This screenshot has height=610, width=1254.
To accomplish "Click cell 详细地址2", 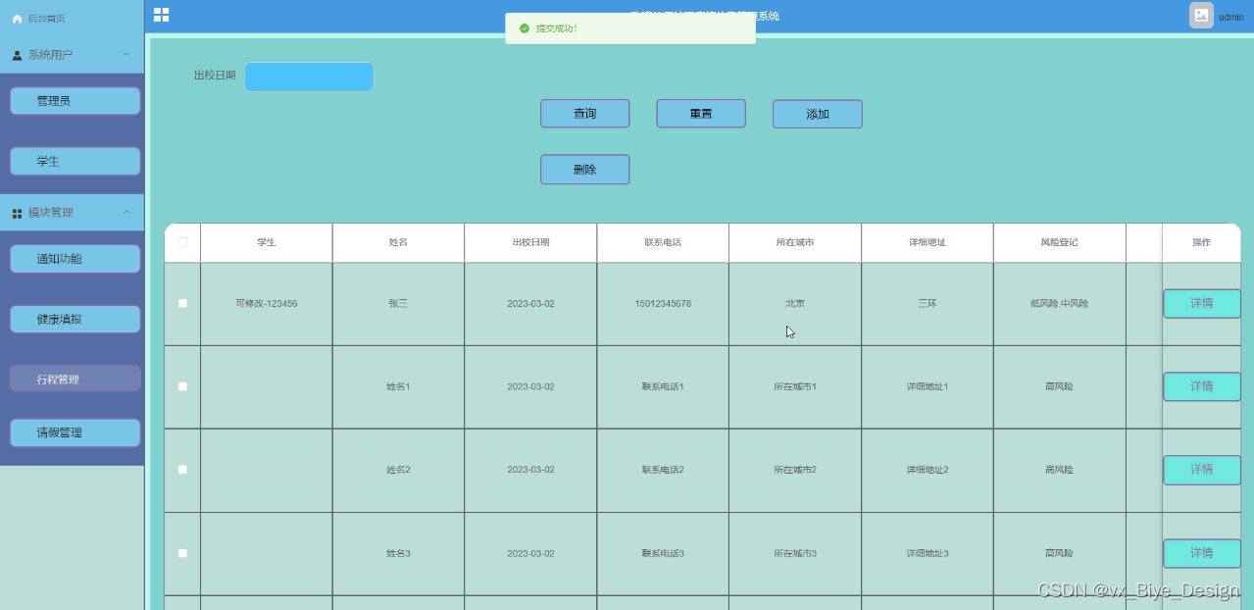I will click(x=928, y=470).
